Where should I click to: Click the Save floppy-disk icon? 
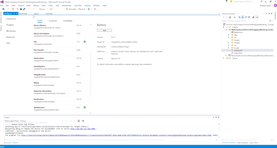point(21,9)
